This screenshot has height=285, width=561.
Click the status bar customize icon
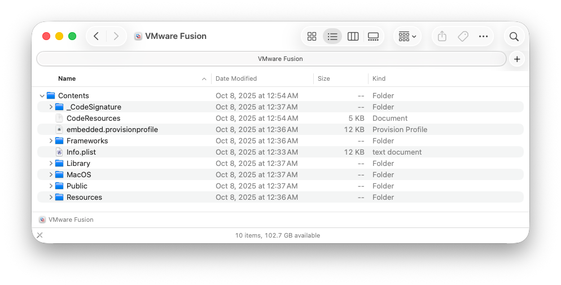tap(40, 235)
